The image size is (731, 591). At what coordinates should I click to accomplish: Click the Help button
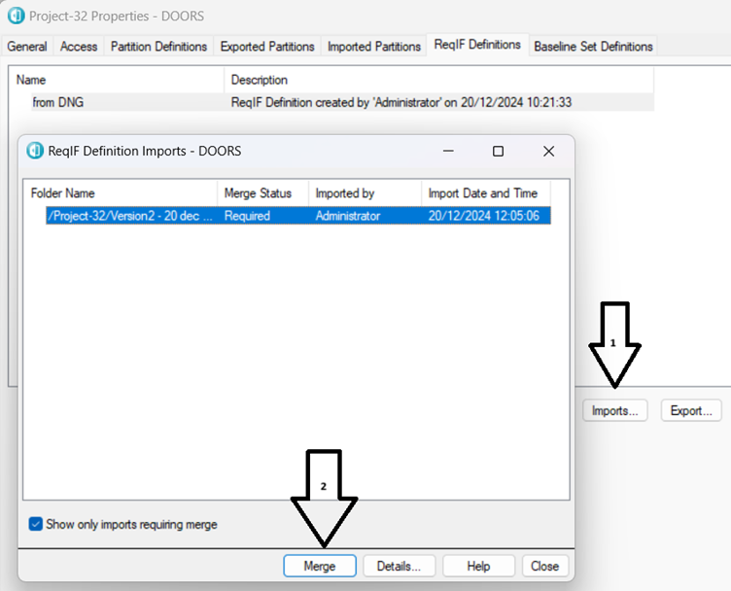click(x=478, y=566)
